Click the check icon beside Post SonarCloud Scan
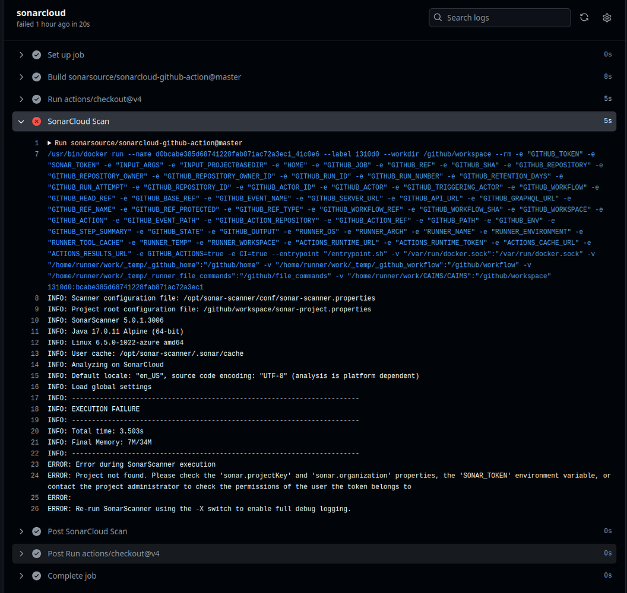The image size is (627, 593). pos(36,531)
